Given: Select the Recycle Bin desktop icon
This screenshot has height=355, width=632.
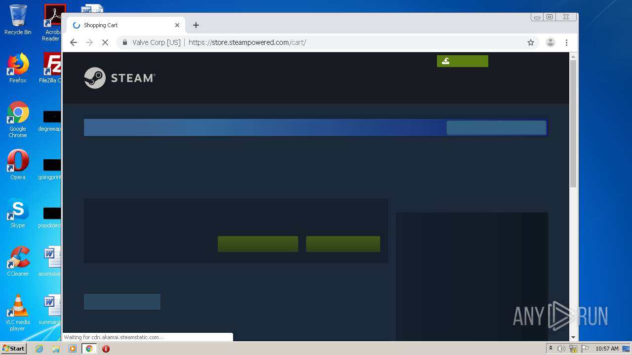Looking at the screenshot, I should pos(18,20).
